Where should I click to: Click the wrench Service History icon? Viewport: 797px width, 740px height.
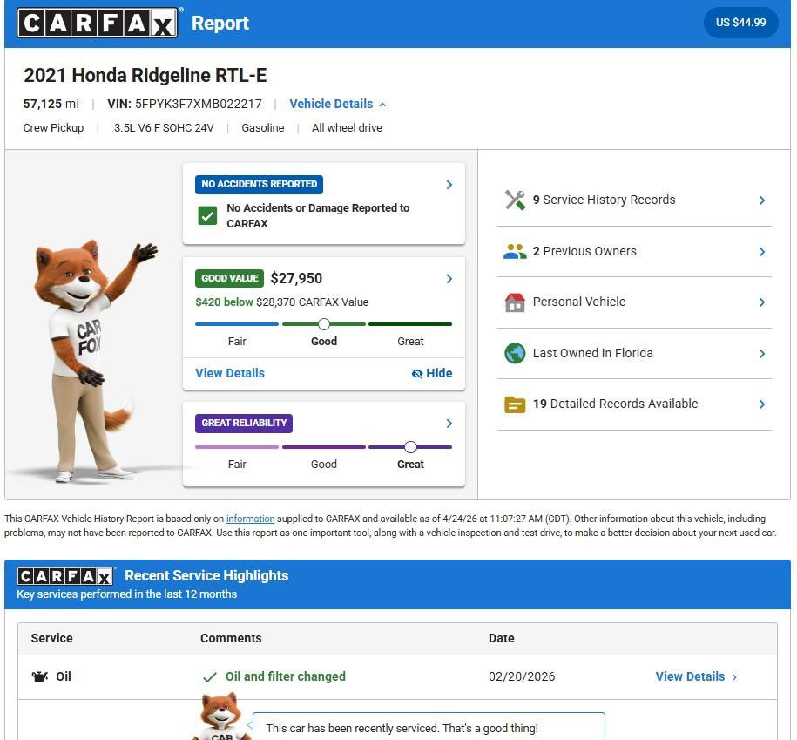tap(515, 200)
